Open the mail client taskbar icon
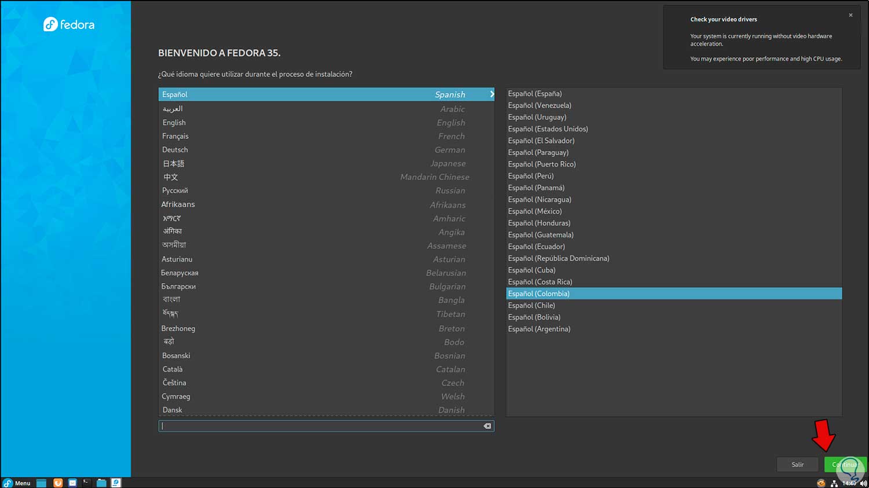The width and height of the screenshot is (869, 488). [72, 483]
